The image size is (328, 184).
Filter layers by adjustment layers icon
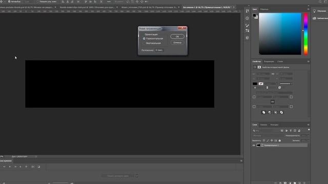[x=286, y=131]
